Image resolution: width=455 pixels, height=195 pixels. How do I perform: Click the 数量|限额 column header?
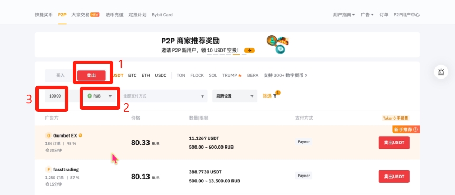[199, 118]
